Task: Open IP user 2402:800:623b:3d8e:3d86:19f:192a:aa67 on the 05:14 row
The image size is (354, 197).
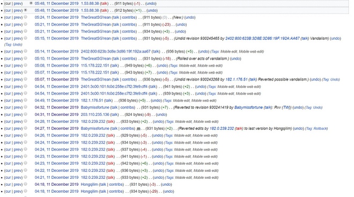Action: [116, 52]
